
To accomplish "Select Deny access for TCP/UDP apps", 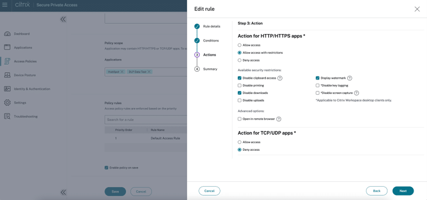I will pos(240,150).
